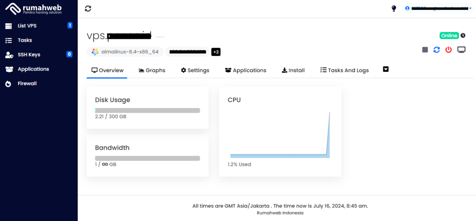Open Firewall from the sidebar
The image size is (476, 221).
(27, 83)
